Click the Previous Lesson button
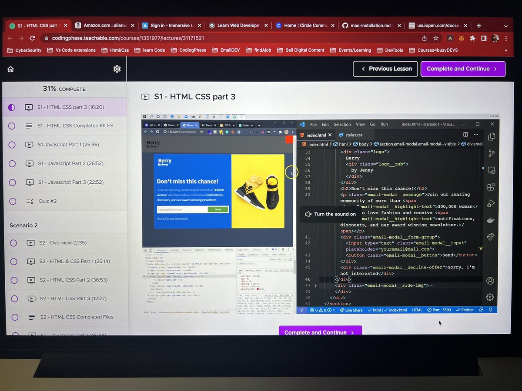This screenshot has width=522, height=391. [x=385, y=69]
